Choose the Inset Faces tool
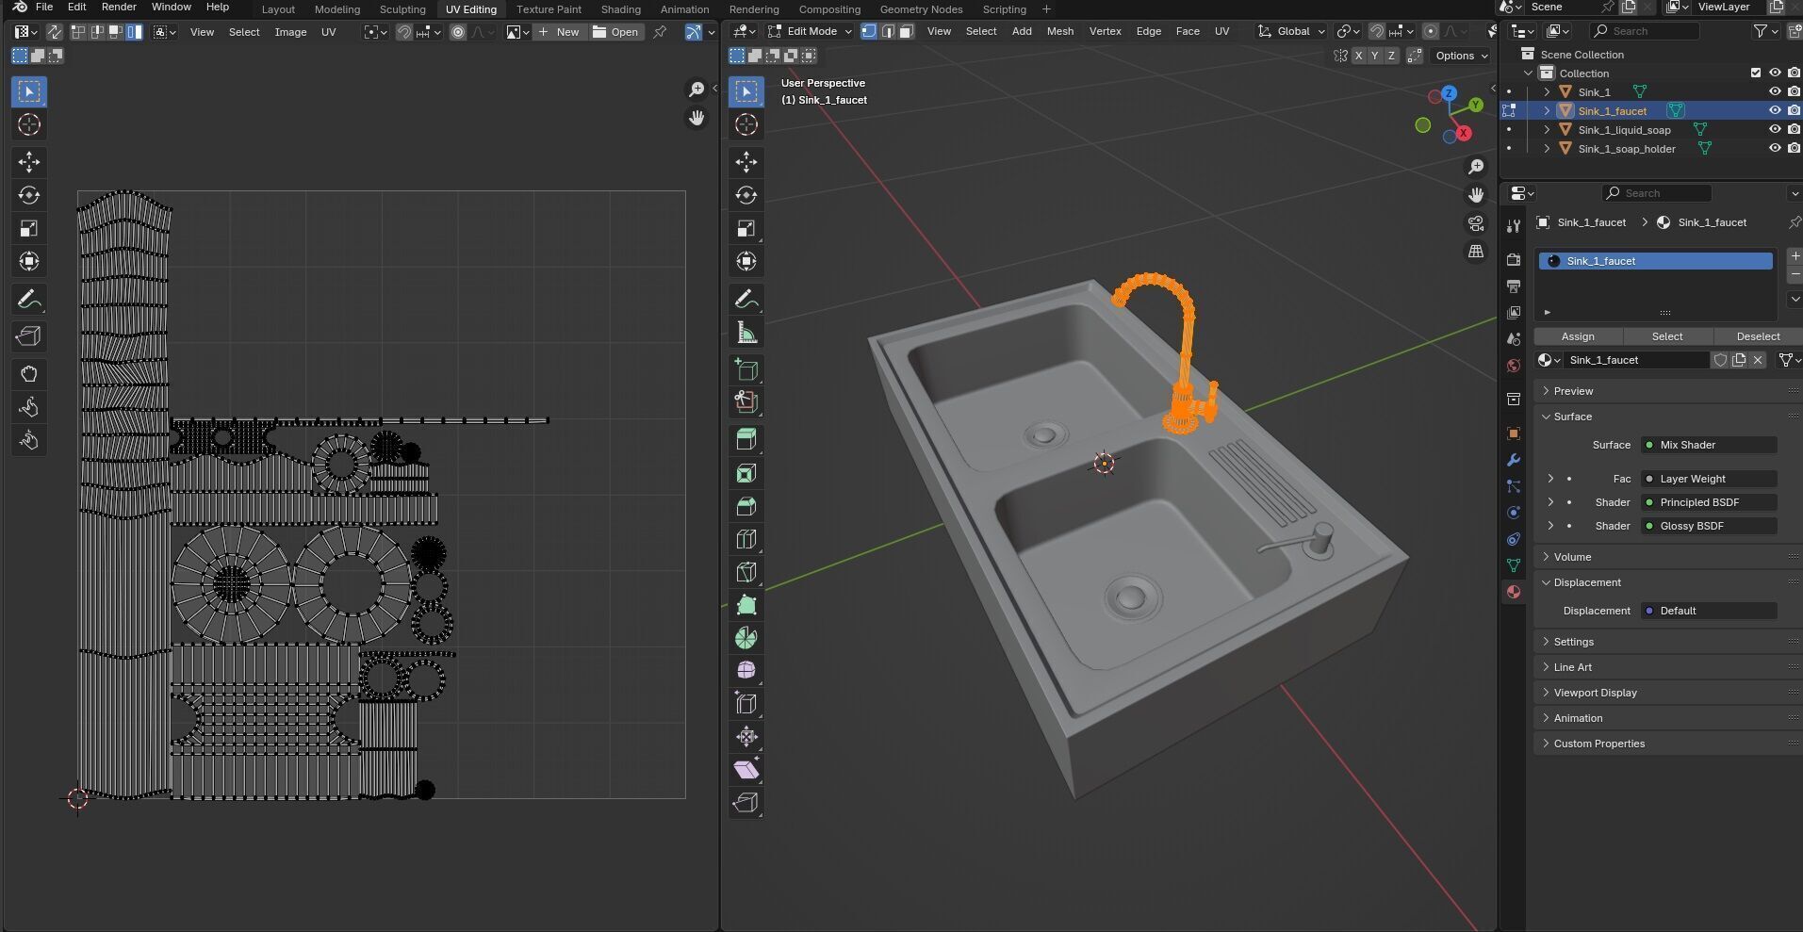1803x932 pixels. click(x=746, y=473)
